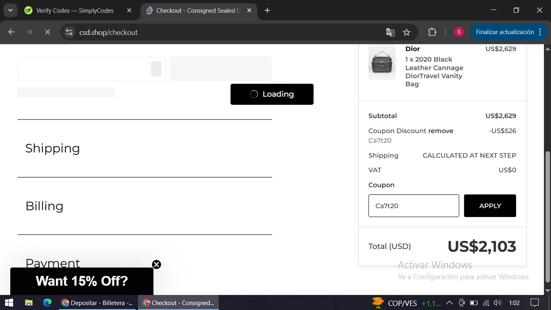Open the volume control icon
Image resolution: width=551 pixels, height=310 pixels.
[x=497, y=303]
